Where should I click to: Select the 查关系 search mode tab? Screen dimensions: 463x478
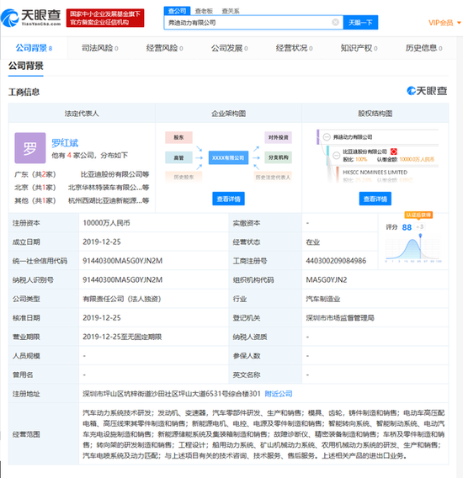click(231, 11)
